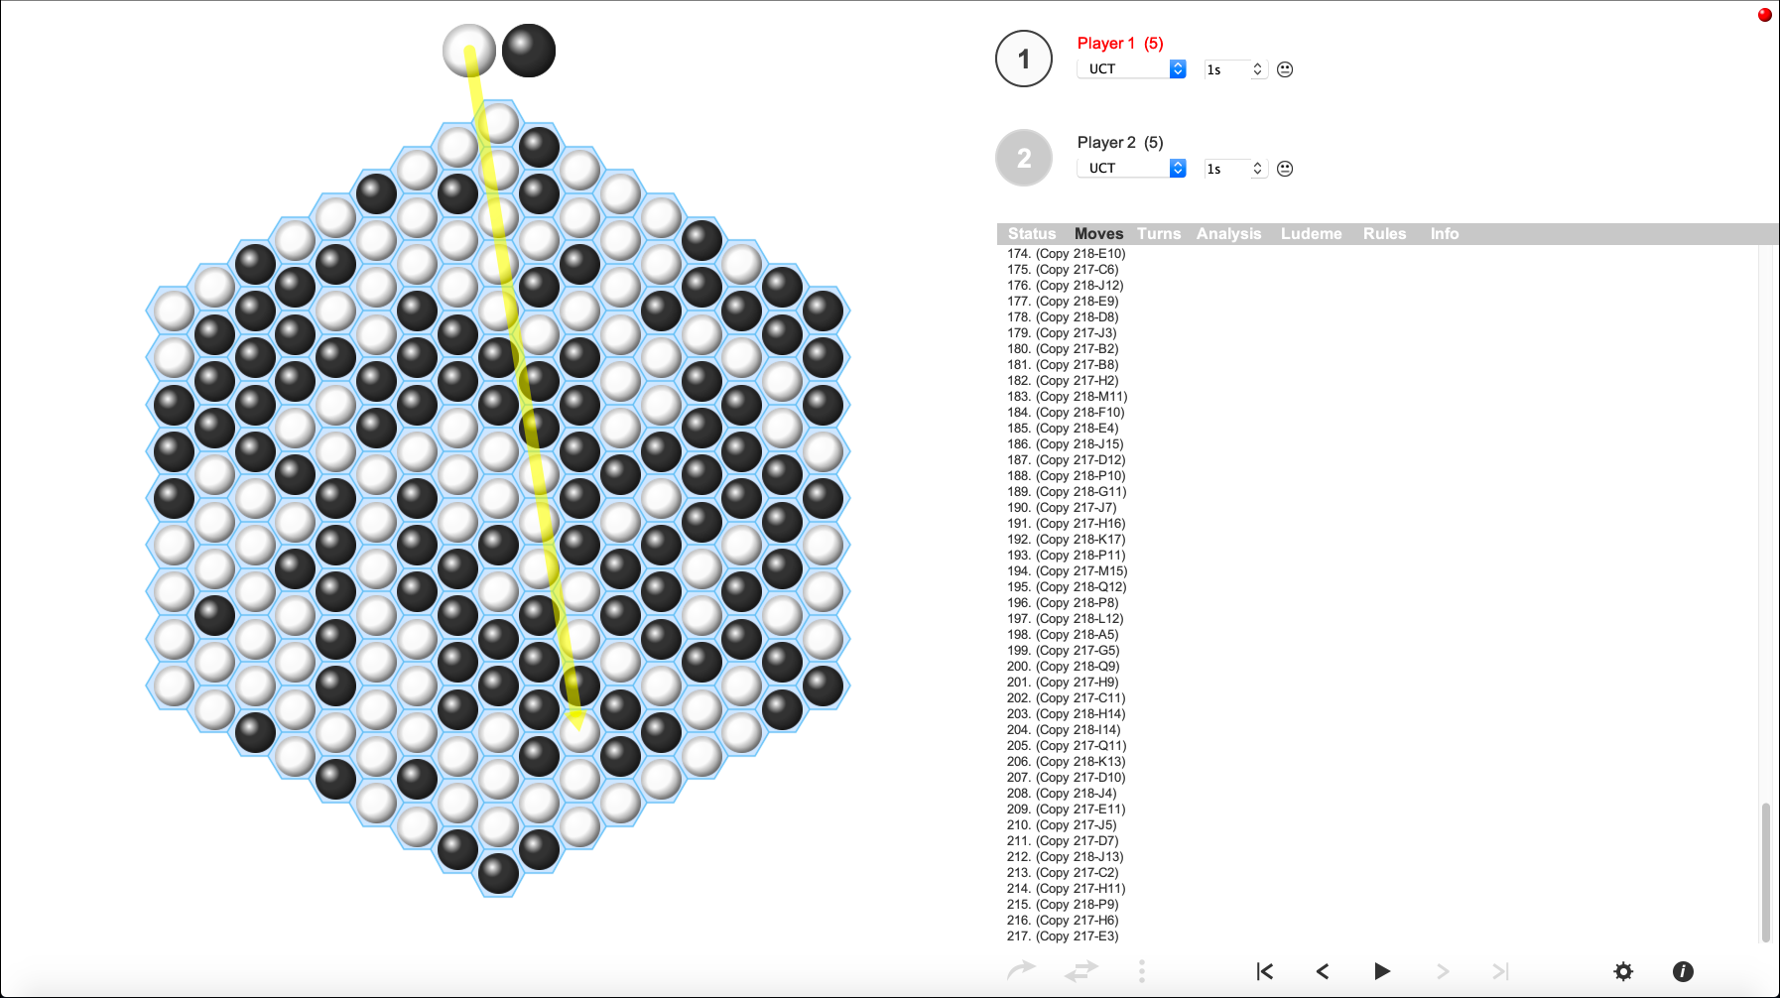Step forward one move
Image resolution: width=1780 pixels, height=998 pixels.
[x=1443, y=971]
